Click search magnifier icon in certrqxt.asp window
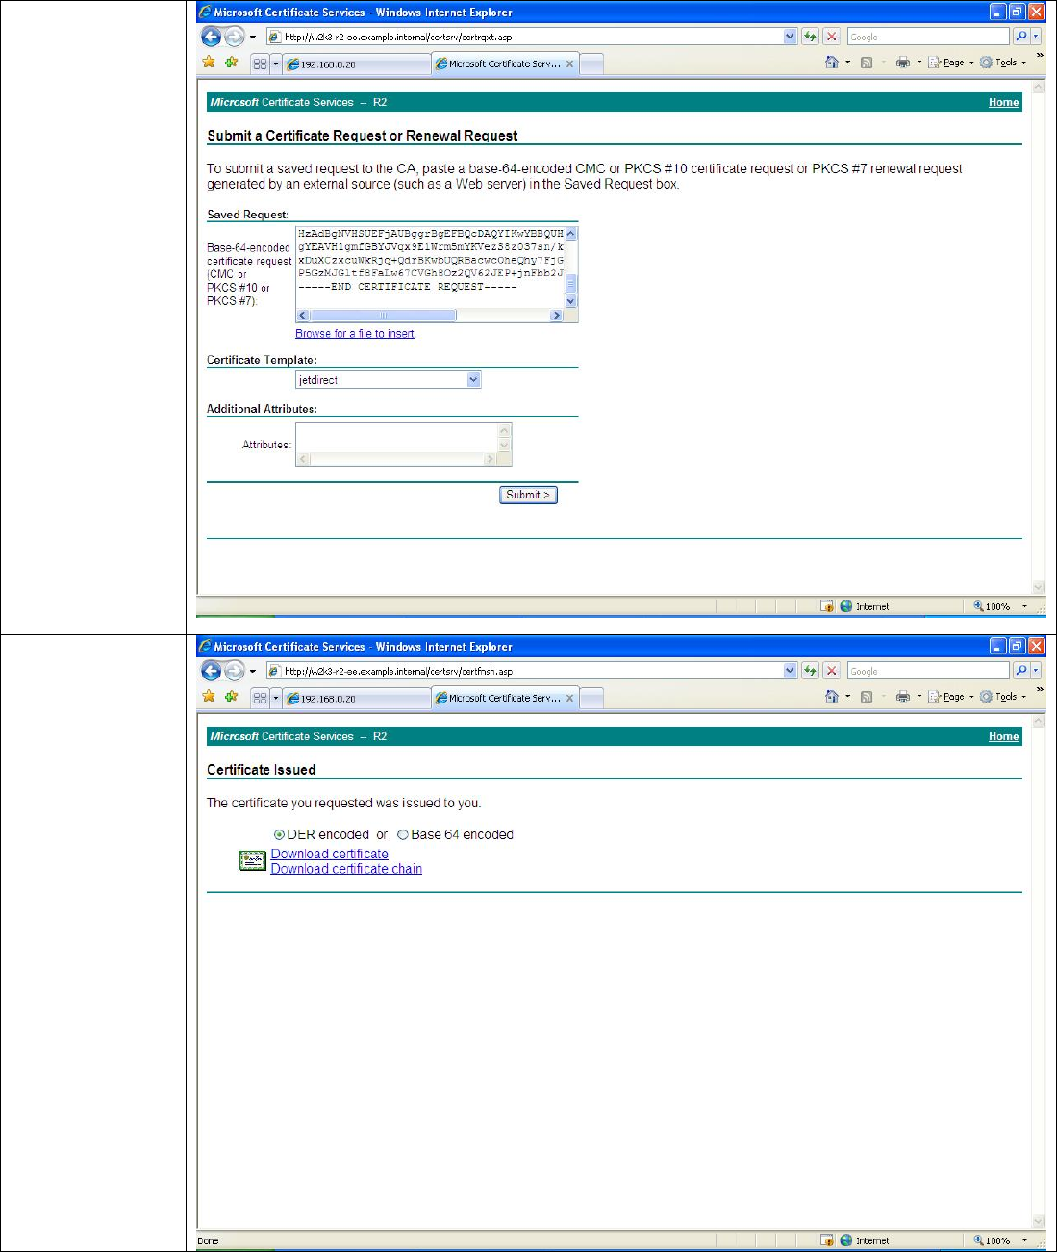Screen dimensions: 1057x1252 (x=1020, y=37)
